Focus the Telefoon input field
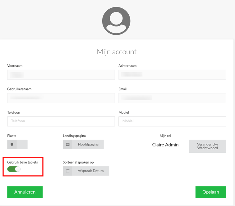The height and width of the screenshot is (206, 235). pos(61,121)
